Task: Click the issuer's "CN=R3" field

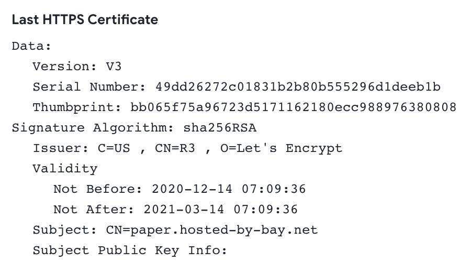Action: [x=175, y=148]
